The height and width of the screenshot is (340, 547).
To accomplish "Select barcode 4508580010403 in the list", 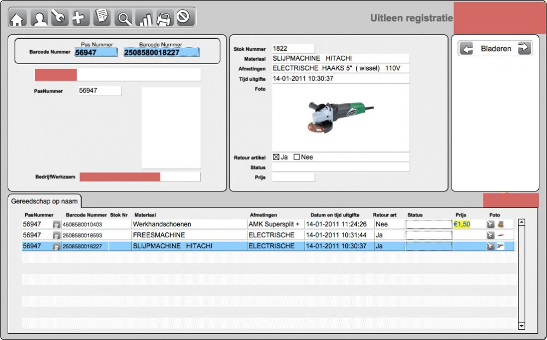I will 83,225.
